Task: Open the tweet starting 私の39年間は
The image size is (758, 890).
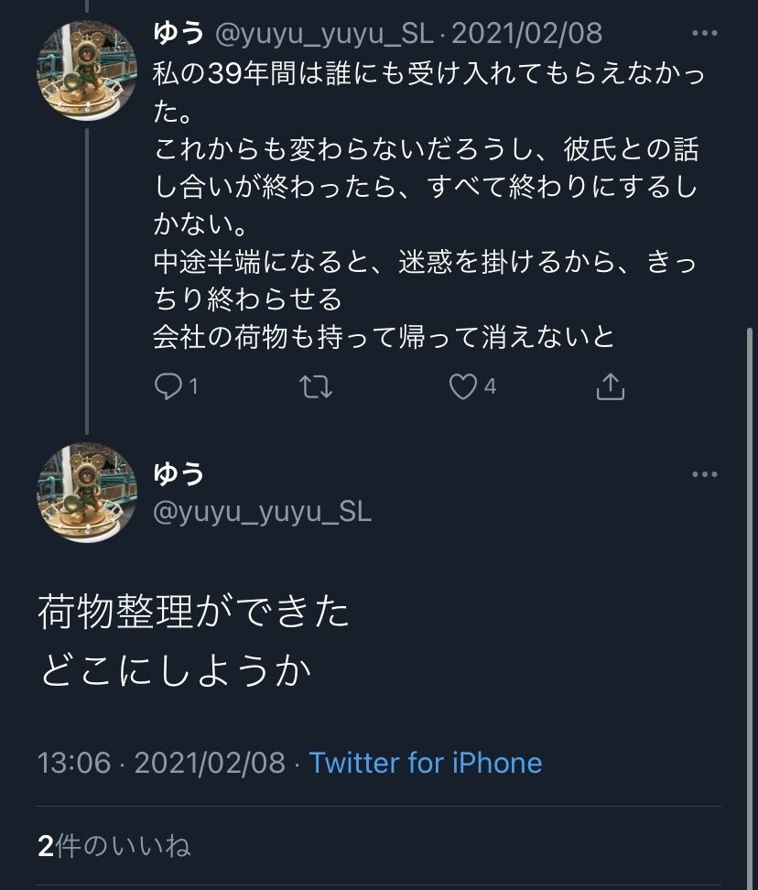Action: click(429, 205)
